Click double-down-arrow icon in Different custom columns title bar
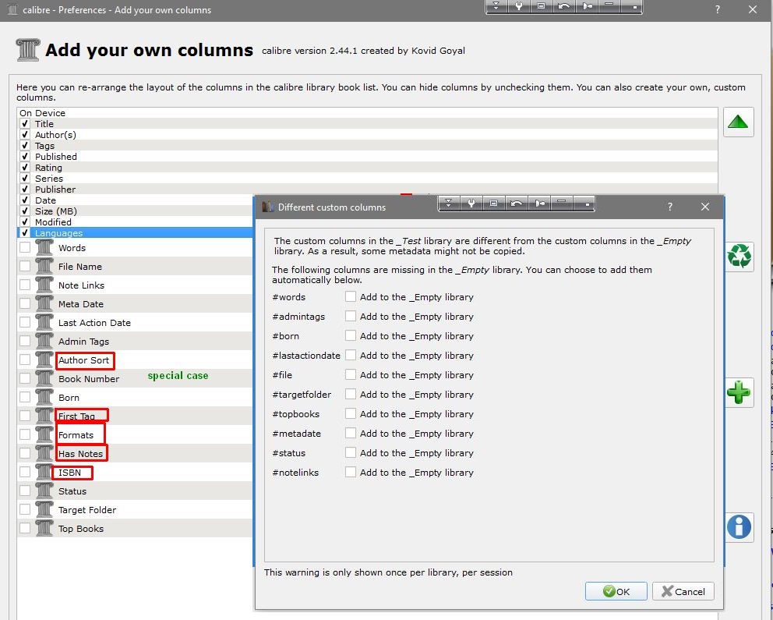Viewport: 773px width, 620px height. [449, 204]
